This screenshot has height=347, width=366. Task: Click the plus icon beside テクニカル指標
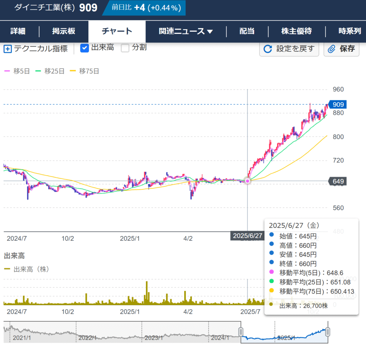click(x=8, y=49)
